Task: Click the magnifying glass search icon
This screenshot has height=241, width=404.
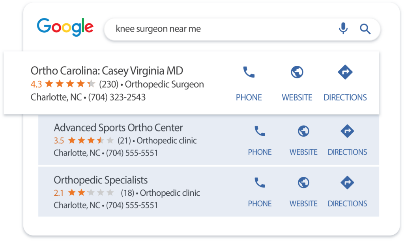Action: click(x=365, y=28)
